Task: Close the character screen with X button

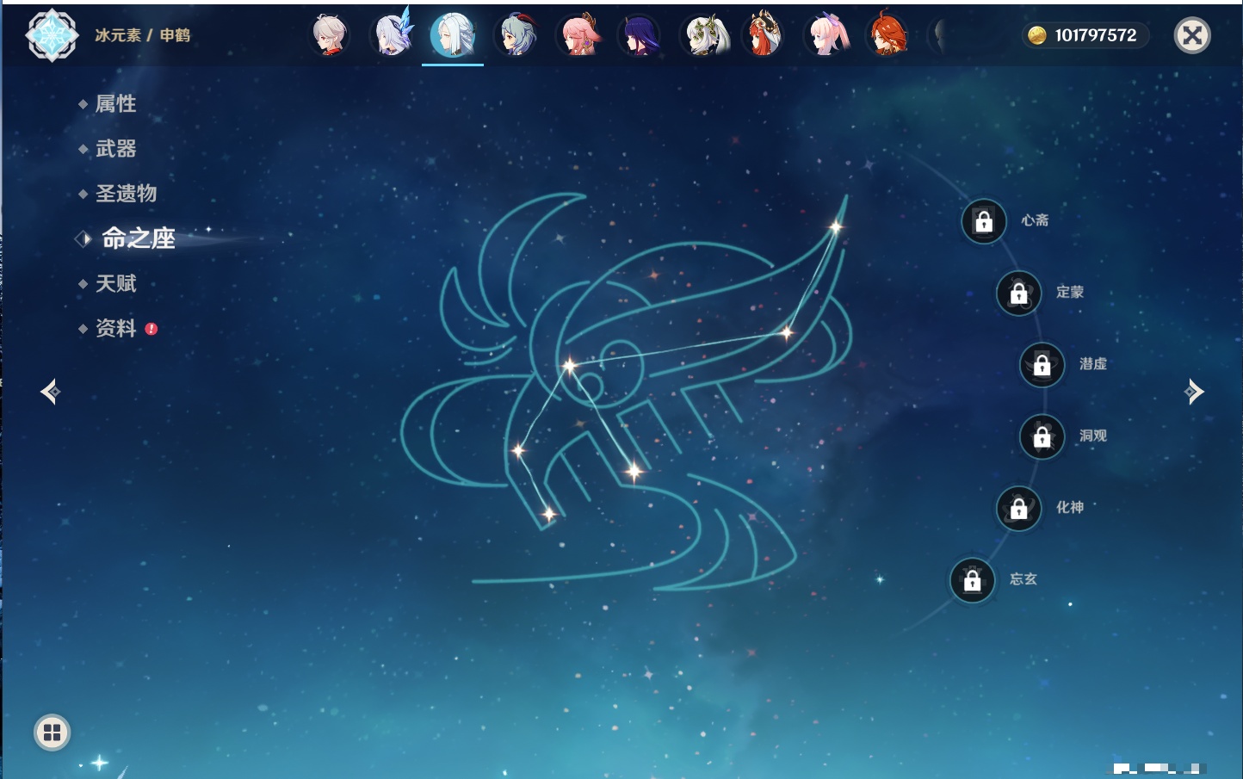Action: click(x=1193, y=35)
